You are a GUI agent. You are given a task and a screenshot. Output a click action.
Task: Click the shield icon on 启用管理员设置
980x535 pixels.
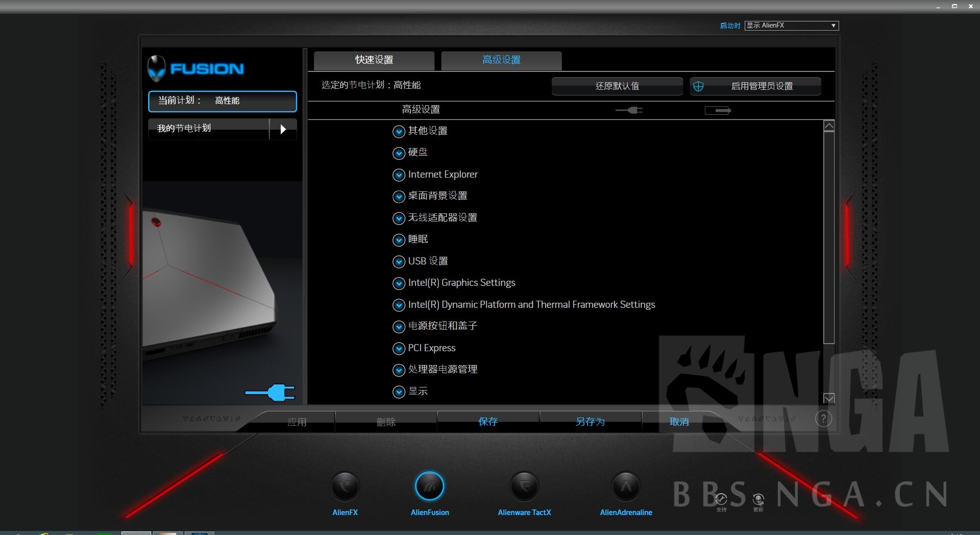pos(698,86)
